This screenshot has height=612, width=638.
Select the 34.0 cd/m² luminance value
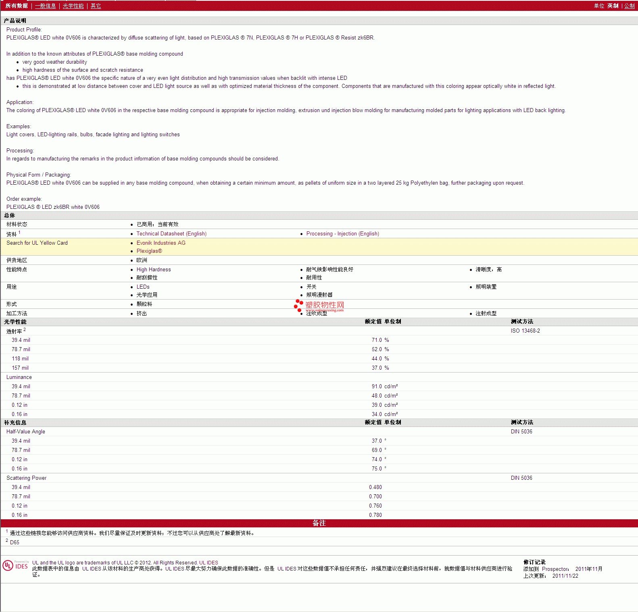385,414
